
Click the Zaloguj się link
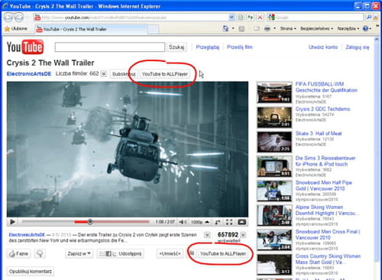[358, 47]
